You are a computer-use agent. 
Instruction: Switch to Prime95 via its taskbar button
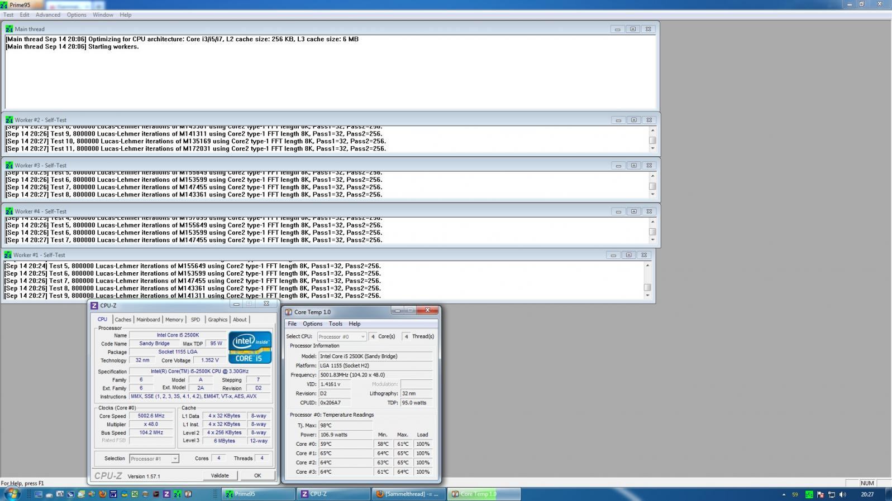click(259, 494)
